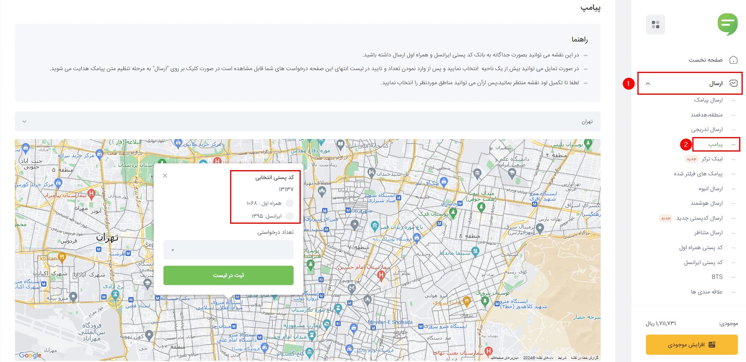The image size is (746, 362).
Task: Click the city dropdown chevron arrow
Action: coord(25,121)
